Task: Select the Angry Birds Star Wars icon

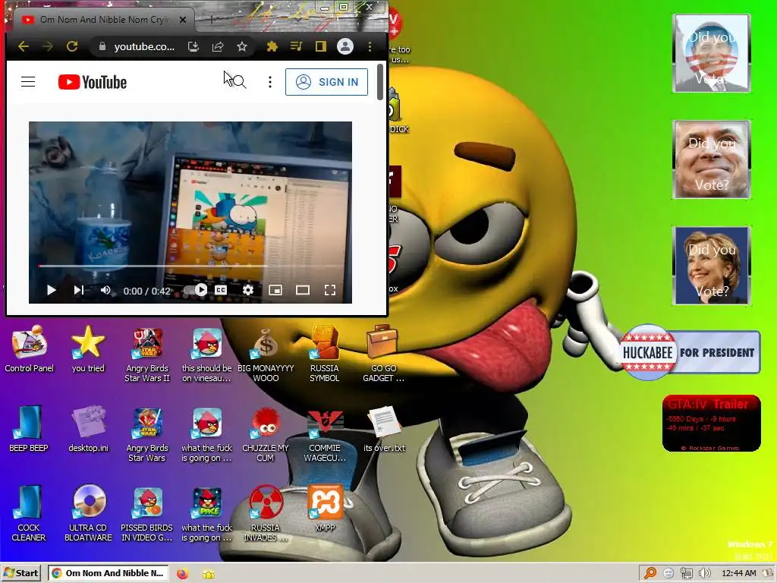Action: pos(147,434)
